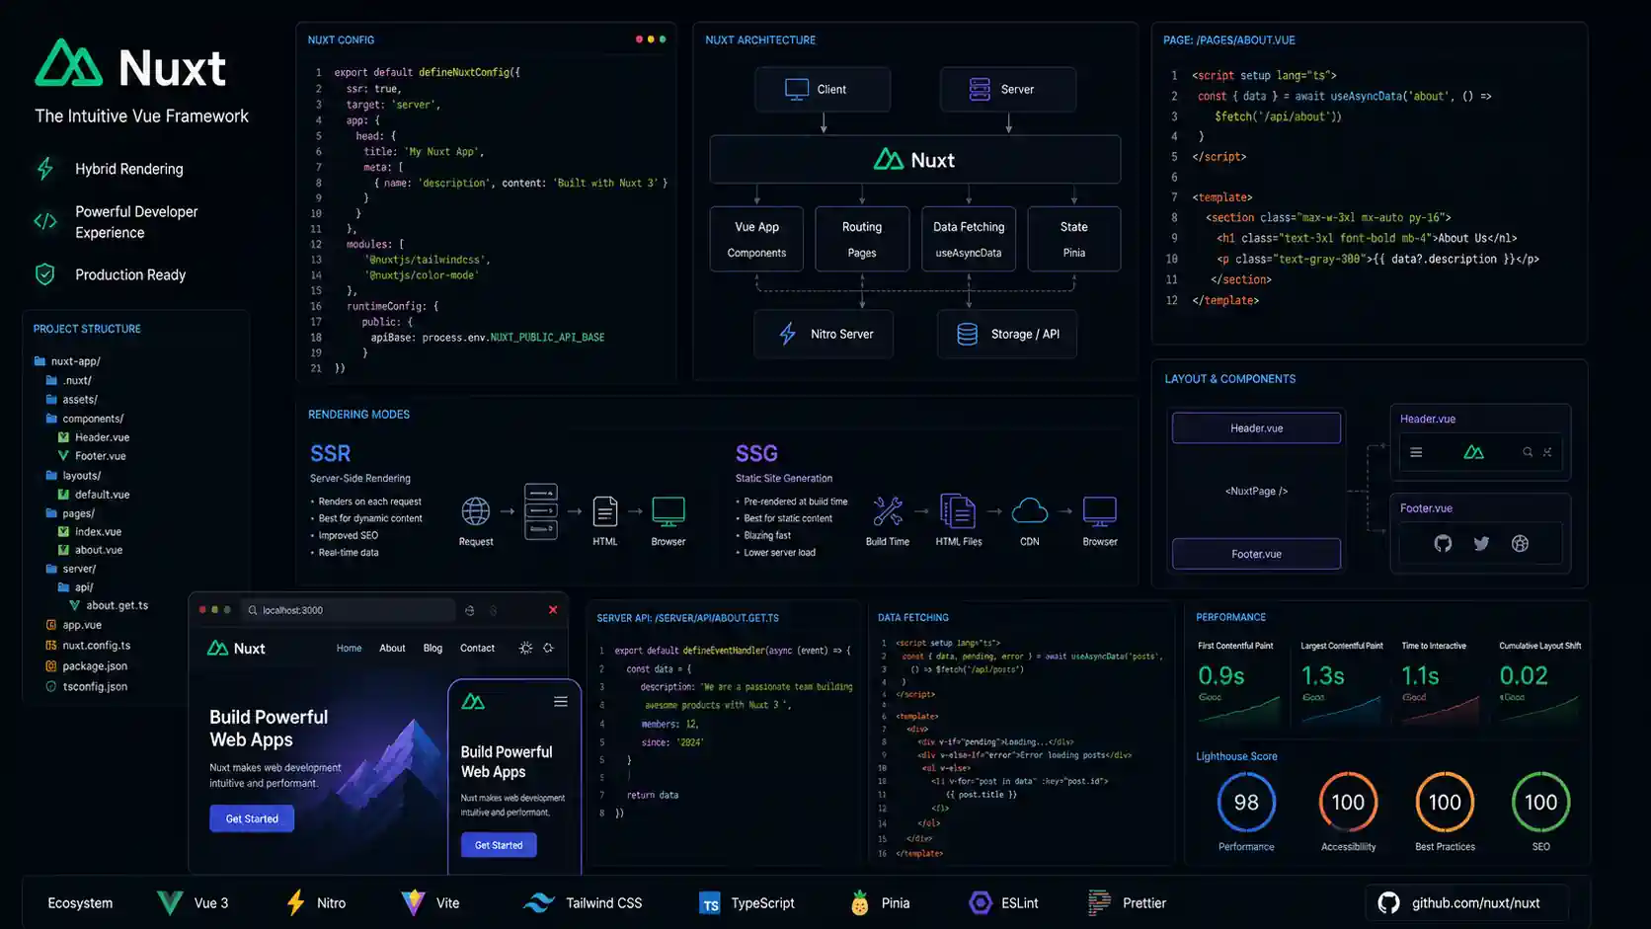Click the magnifier icon in localhost address bar
The height and width of the screenshot is (929, 1651).
(253, 610)
